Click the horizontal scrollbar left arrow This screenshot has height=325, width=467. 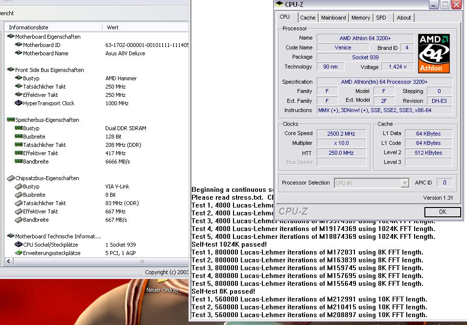coord(9,261)
